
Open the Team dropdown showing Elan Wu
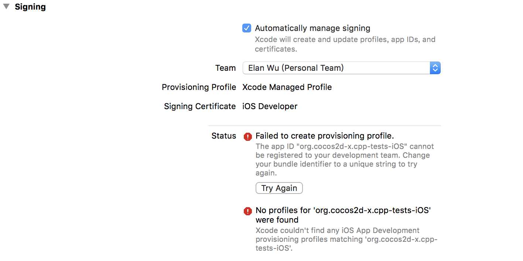341,68
